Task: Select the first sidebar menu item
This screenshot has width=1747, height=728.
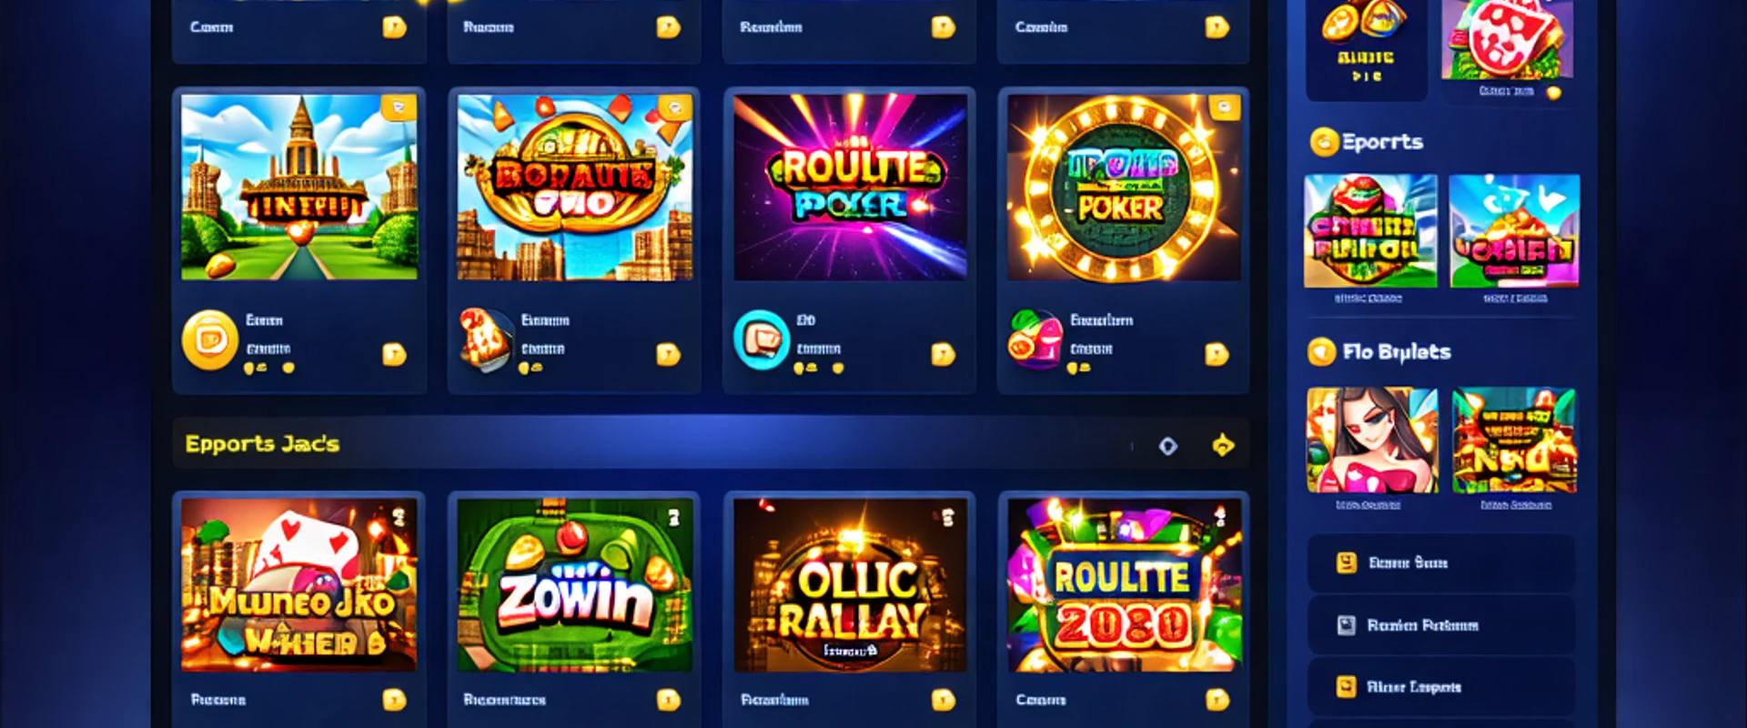Action: (x=1441, y=563)
